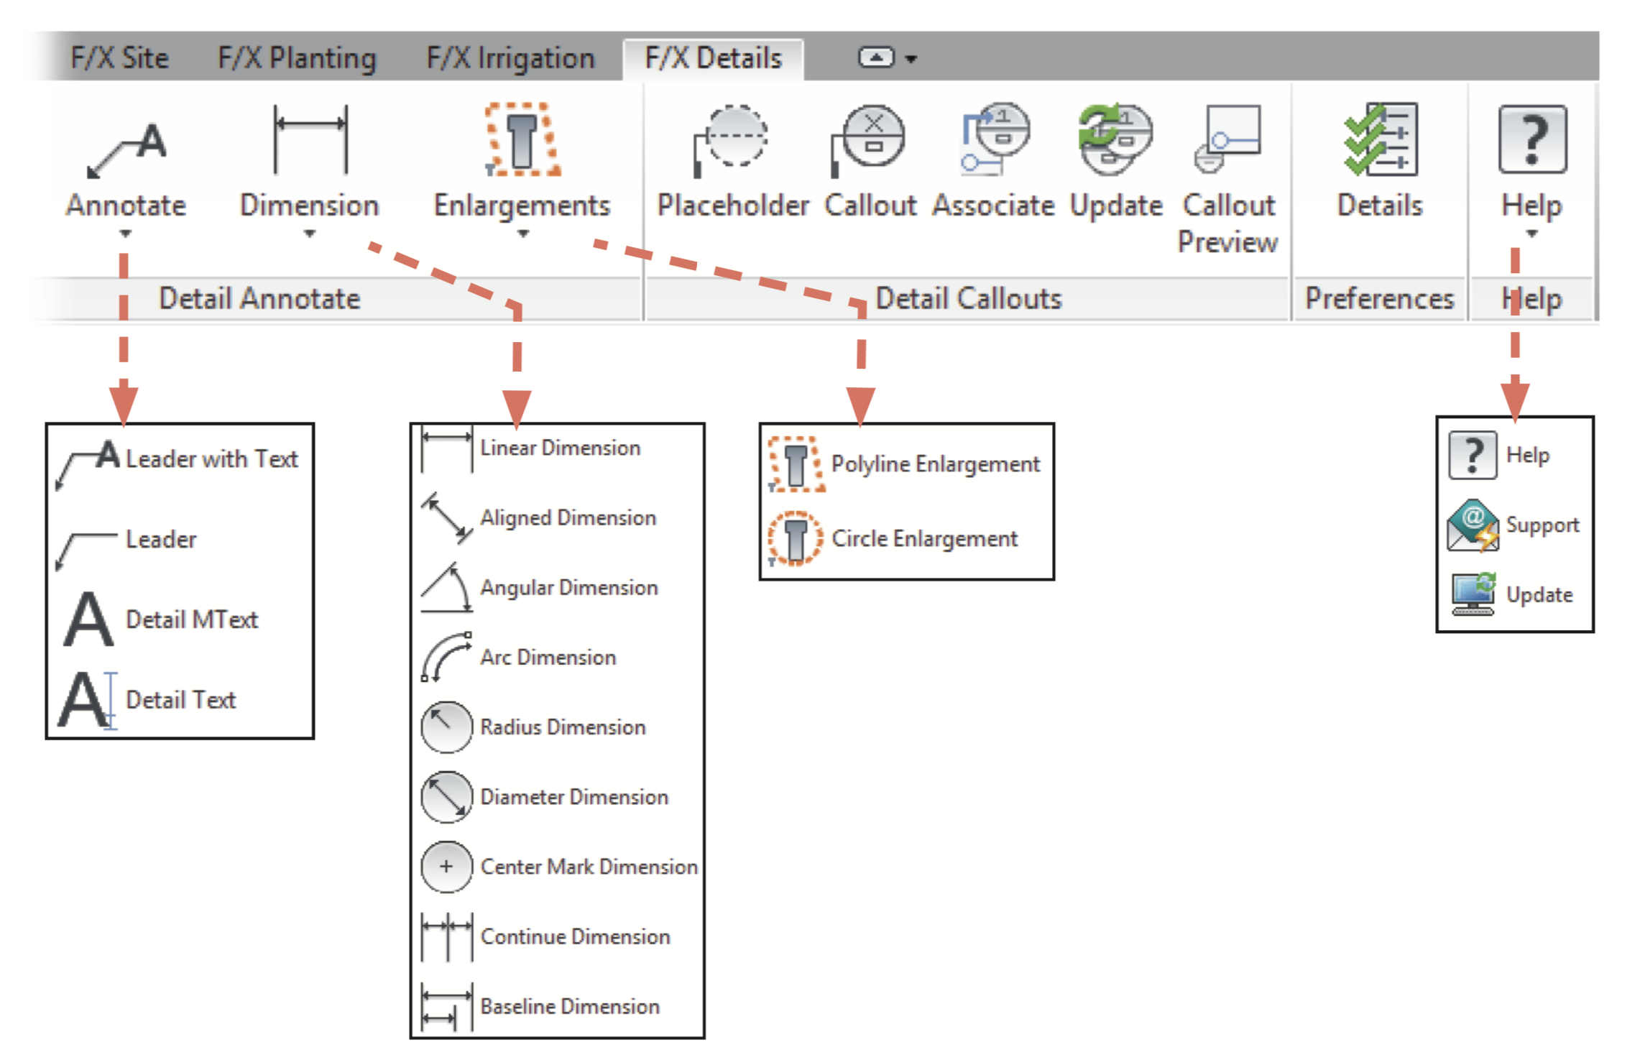The height and width of the screenshot is (1055, 1627).
Task: Choose the Circle Enlargement icon
Action: pos(795,538)
